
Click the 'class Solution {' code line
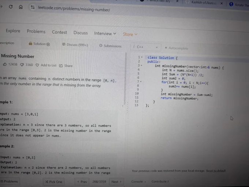163,58
